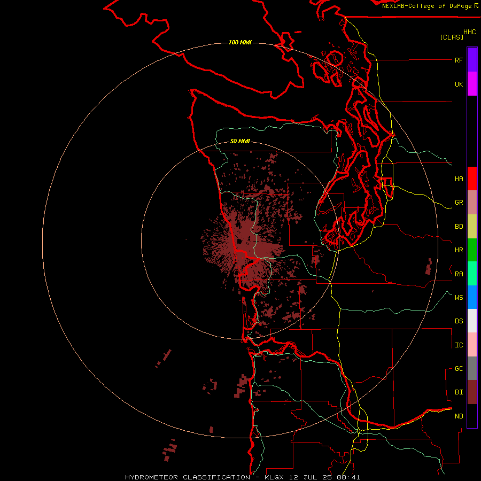Click the magenta UK color swatch
This screenshot has width=481, height=481.
(472, 84)
